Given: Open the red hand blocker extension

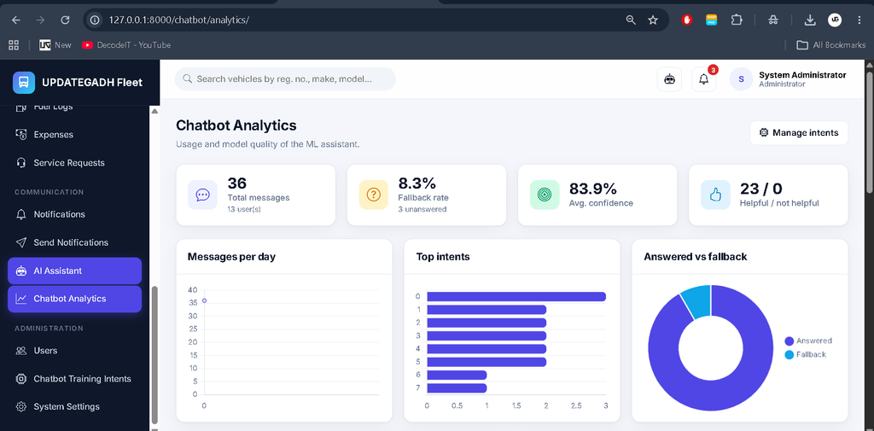Looking at the screenshot, I should click(687, 20).
